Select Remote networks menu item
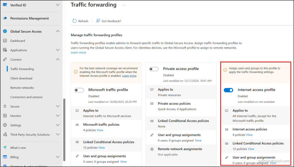The image size is (294, 167). pyautogui.click(x=22, y=88)
